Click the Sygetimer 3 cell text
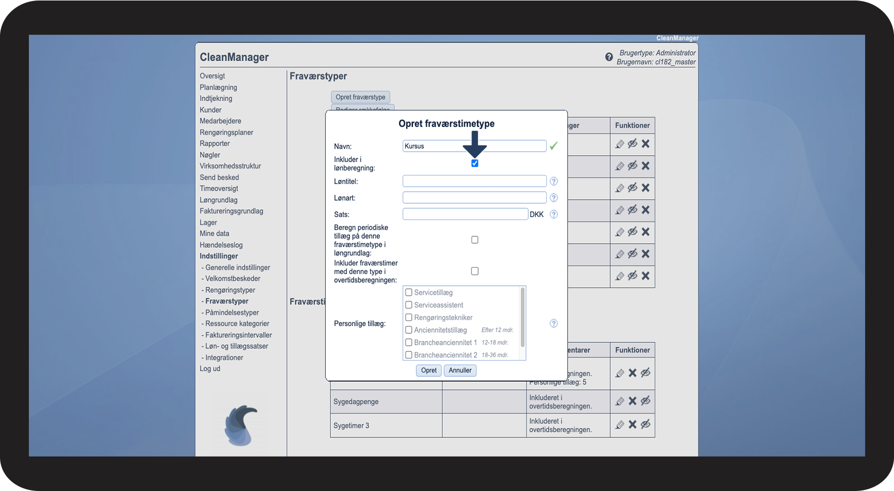 [x=351, y=425]
